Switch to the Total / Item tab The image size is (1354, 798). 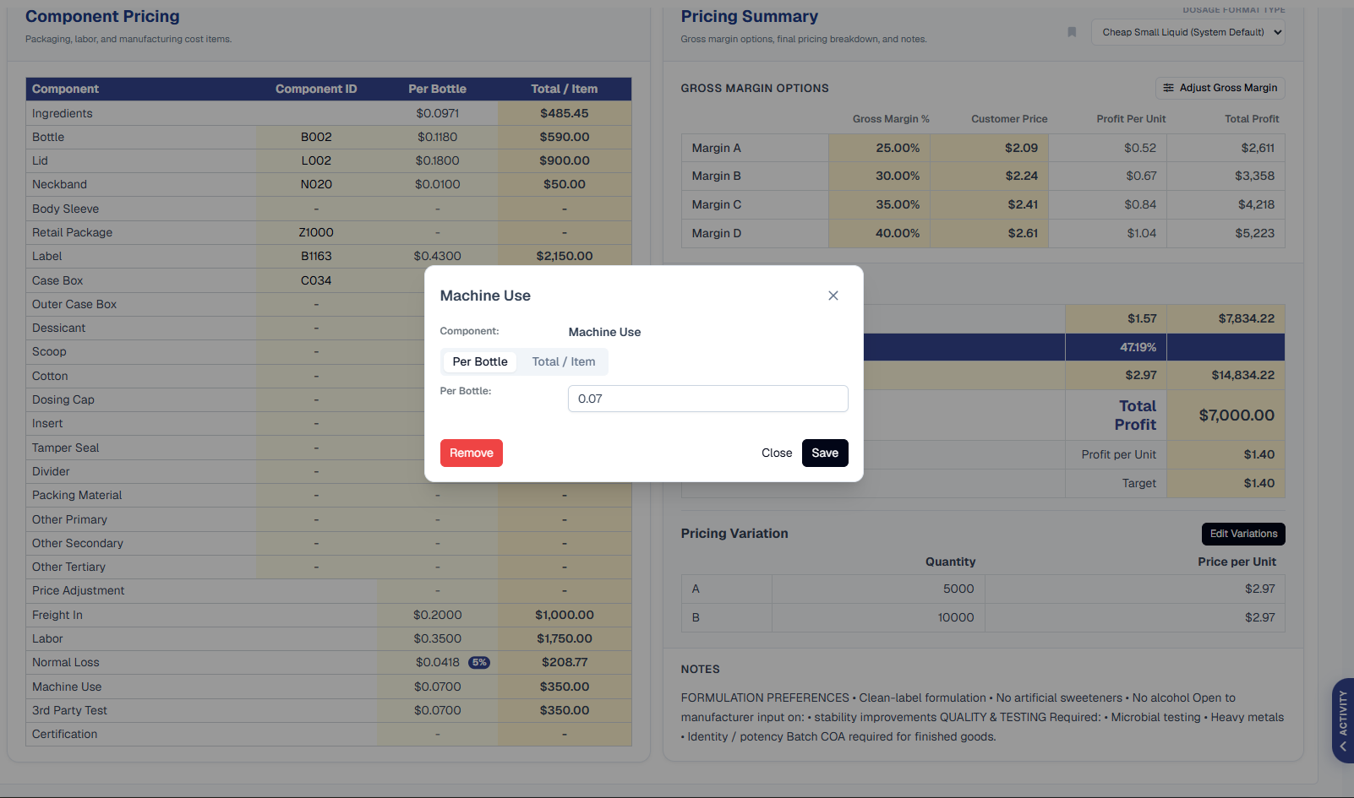(564, 361)
